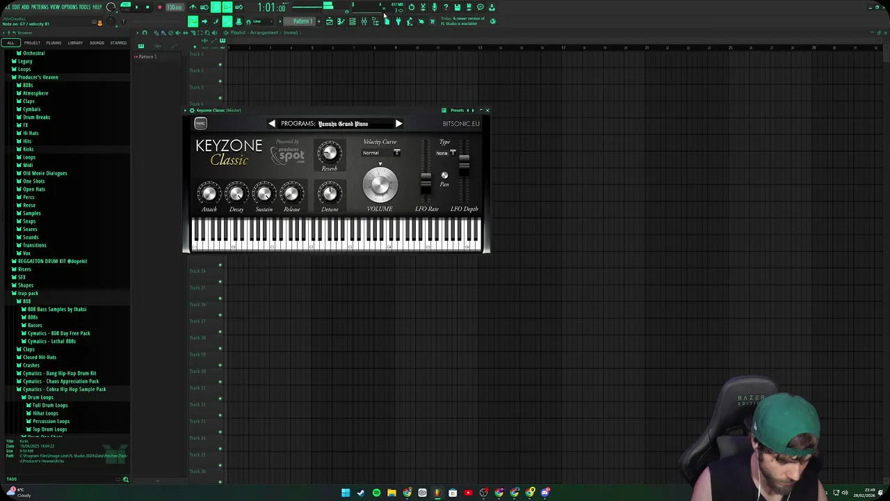The image size is (890, 501).
Task: Open the VIEW menu
Action: [x=55, y=7]
